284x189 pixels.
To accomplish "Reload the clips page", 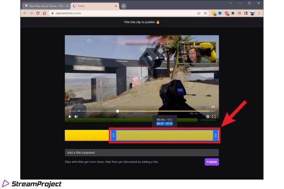I will 38,13.
